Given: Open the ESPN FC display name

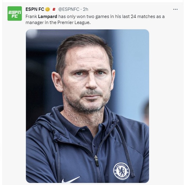Looking at the screenshot, I should 35,9.
